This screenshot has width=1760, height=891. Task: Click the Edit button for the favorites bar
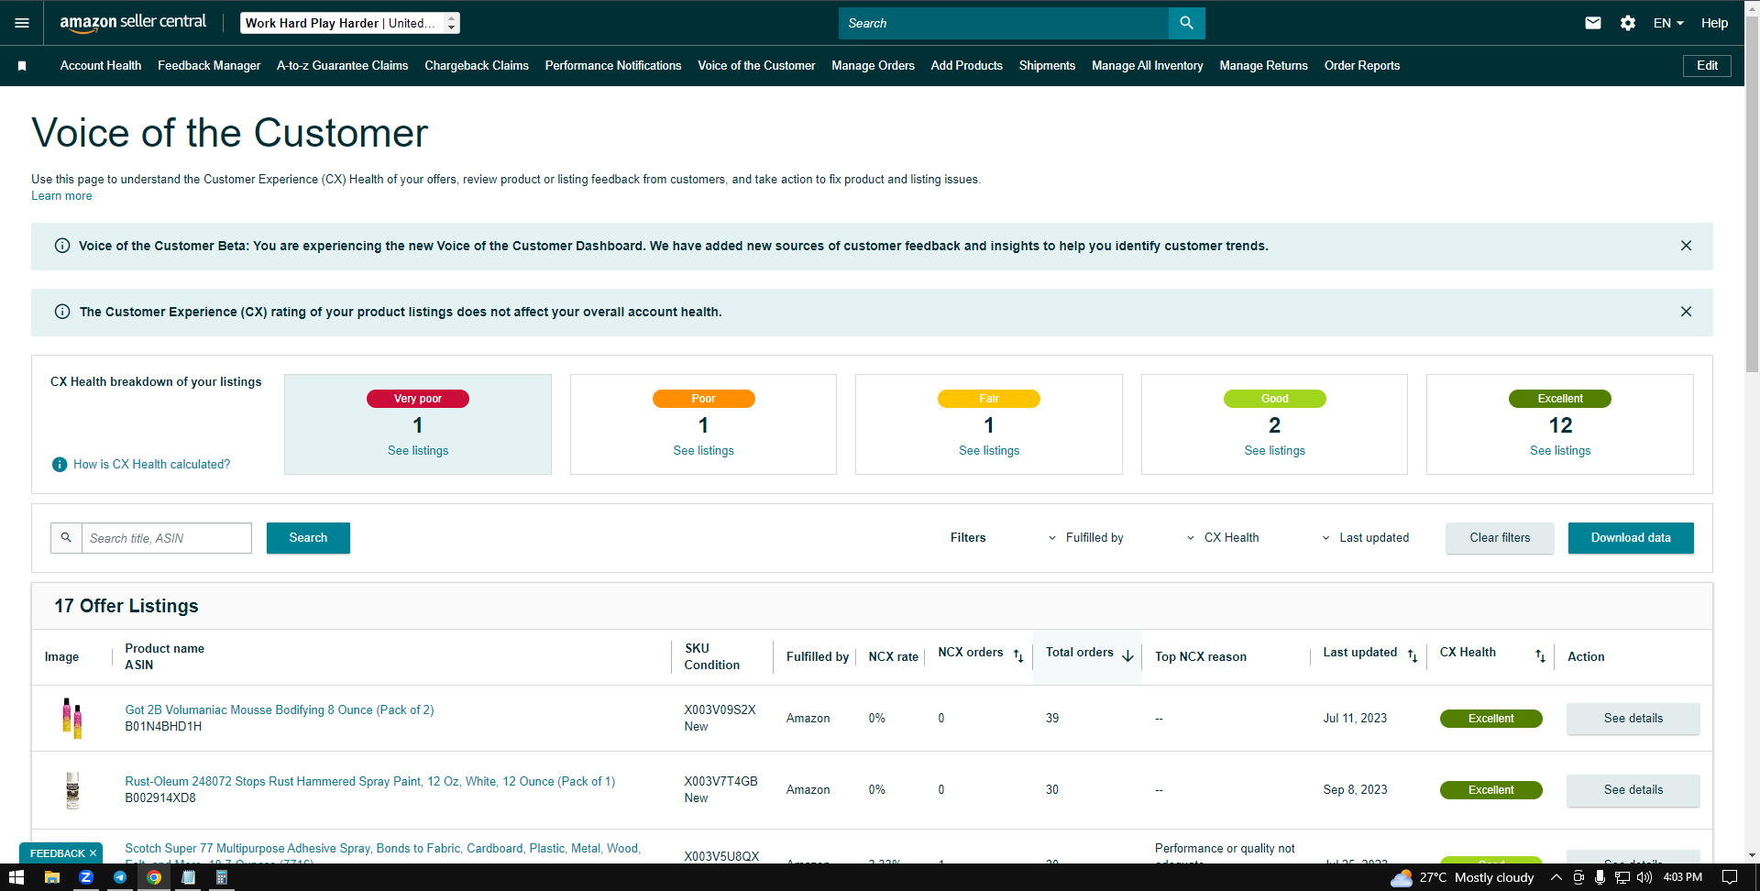click(x=1707, y=66)
